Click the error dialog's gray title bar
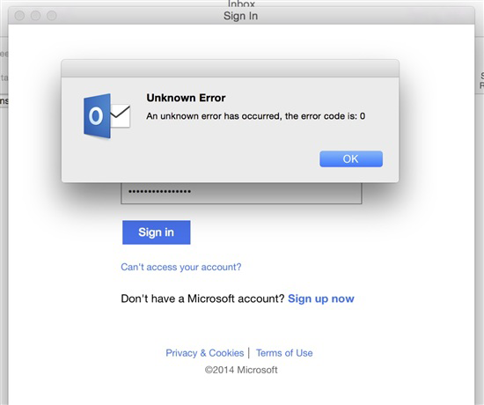Viewport: 484px width, 405px height. (x=230, y=69)
